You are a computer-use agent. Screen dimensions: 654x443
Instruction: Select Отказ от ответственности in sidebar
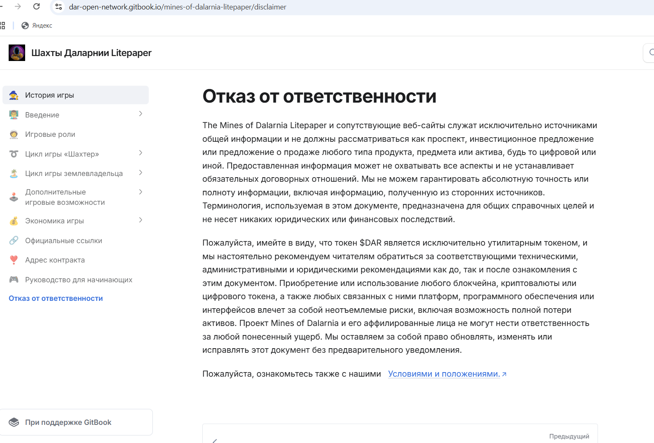pos(56,298)
